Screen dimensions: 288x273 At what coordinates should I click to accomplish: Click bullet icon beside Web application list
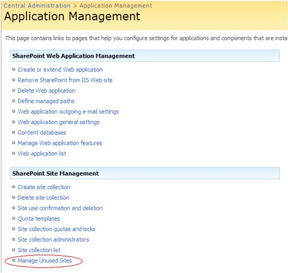(13, 153)
